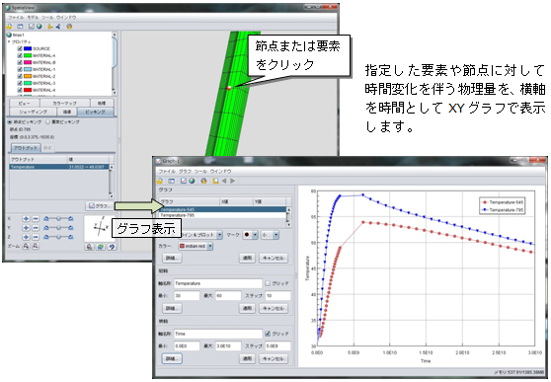Toggle the MATERIAL-1 property checkbox
The image size is (551, 382).
click(x=20, y=69)
